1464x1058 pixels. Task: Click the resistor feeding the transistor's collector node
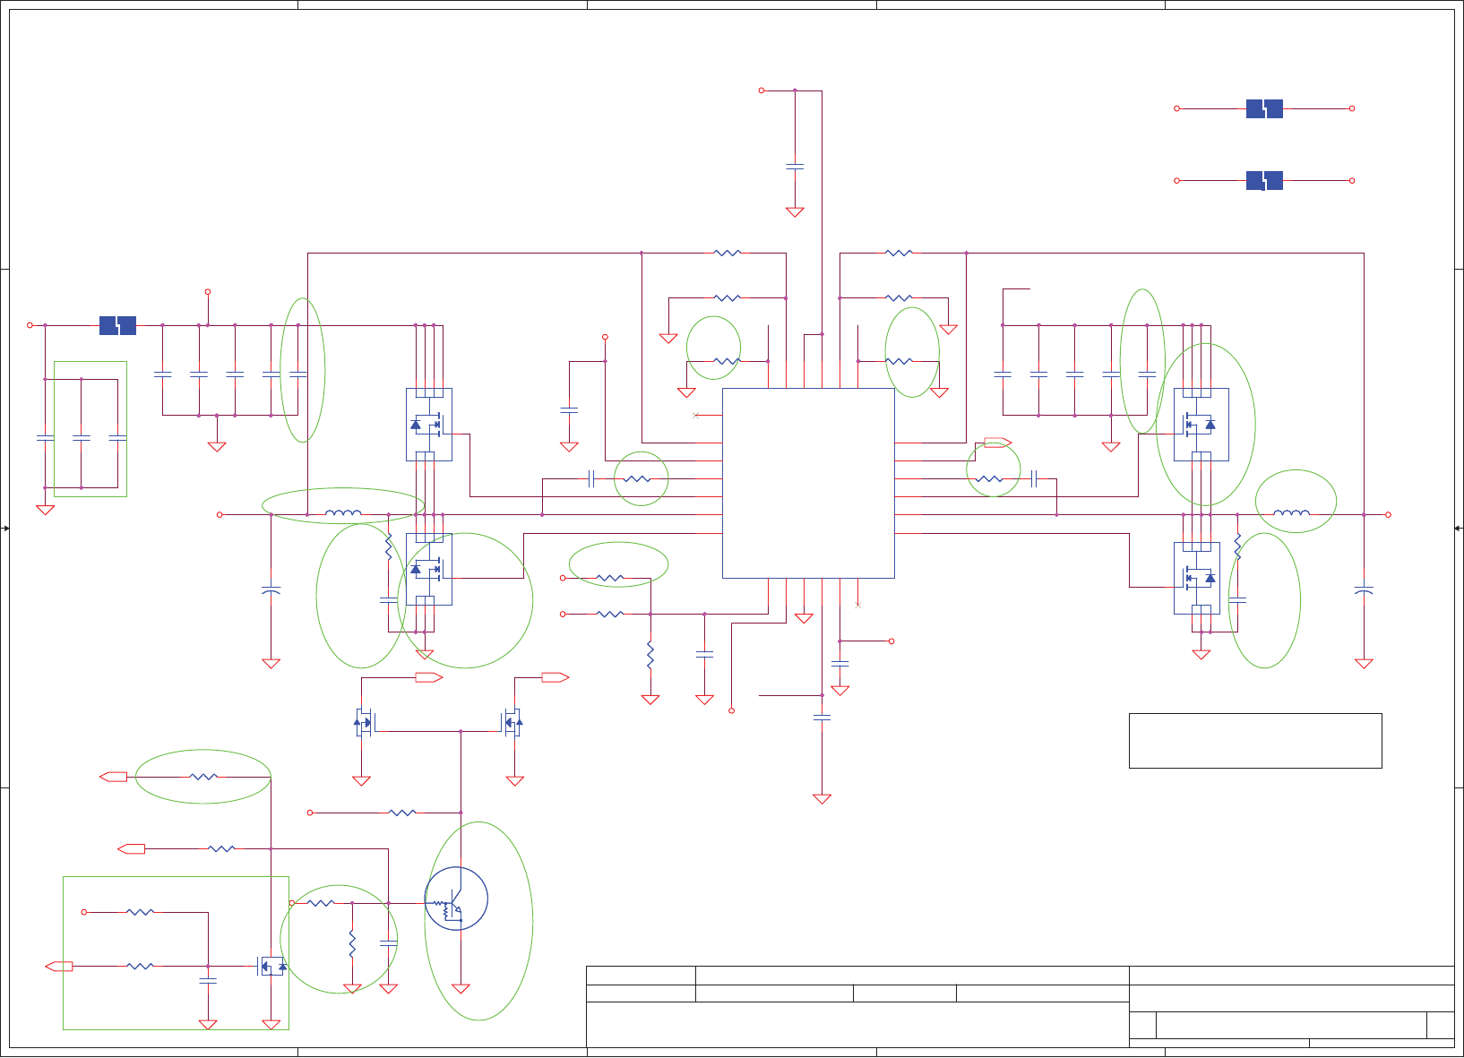tap(402, 813)
